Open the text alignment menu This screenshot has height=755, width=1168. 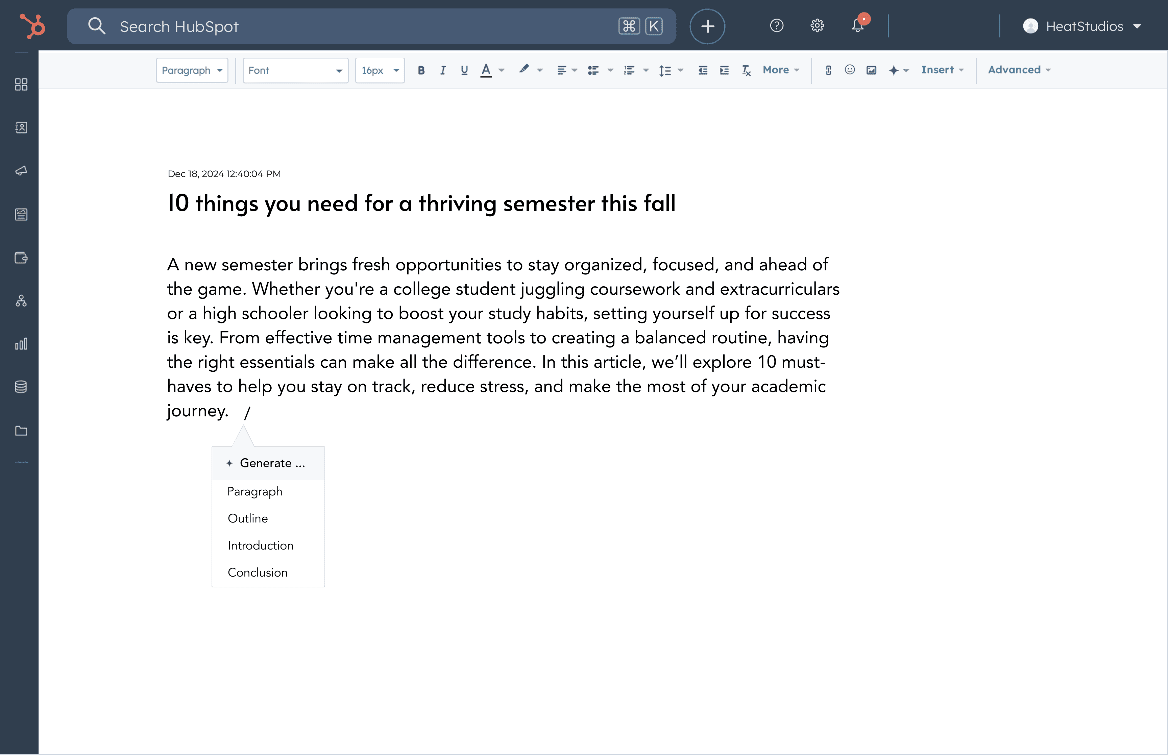pos(567,70)
